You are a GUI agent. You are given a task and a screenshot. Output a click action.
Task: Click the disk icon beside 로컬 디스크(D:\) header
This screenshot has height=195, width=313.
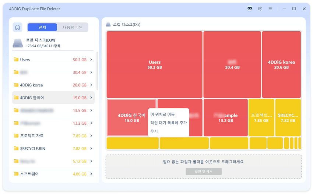(x=108, y=25)
